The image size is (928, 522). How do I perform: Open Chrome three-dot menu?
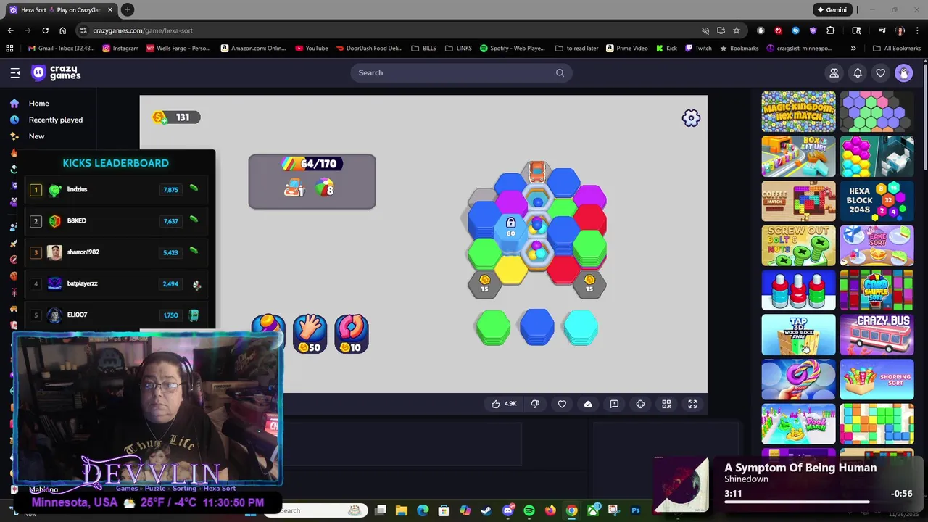918,30
